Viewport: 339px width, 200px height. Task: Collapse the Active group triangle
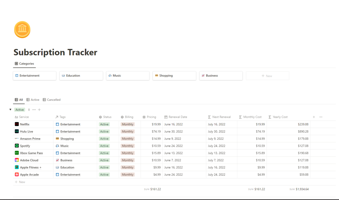point(10,110)
